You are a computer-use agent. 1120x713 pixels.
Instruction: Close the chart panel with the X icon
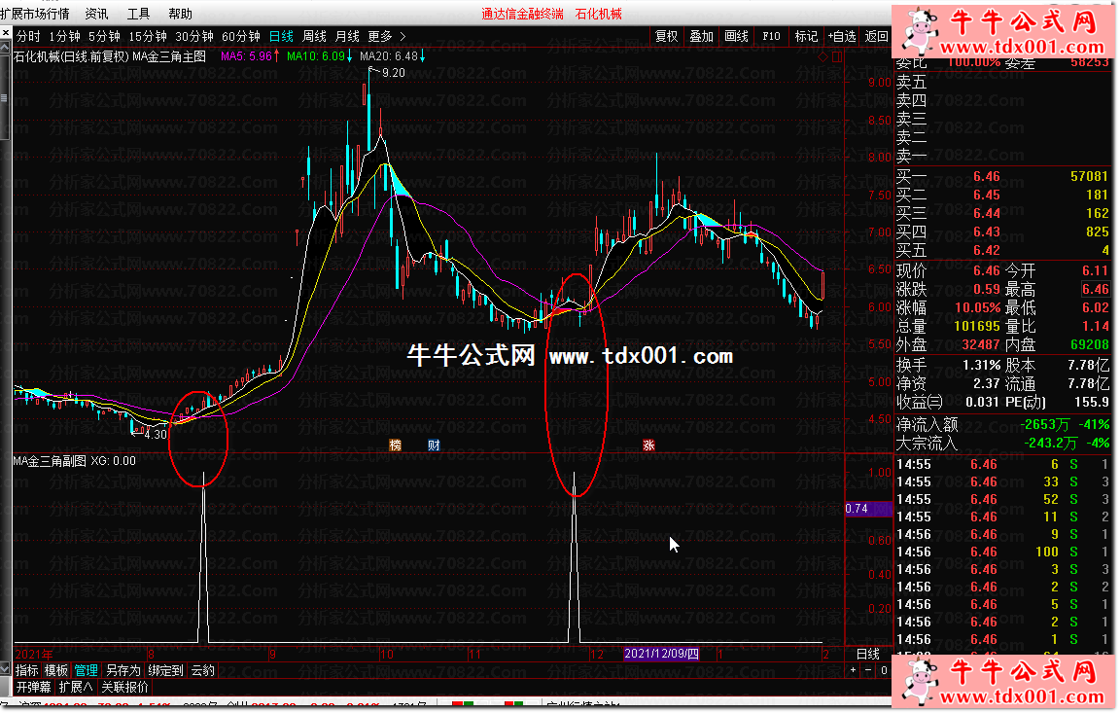[x=6, y=33]
